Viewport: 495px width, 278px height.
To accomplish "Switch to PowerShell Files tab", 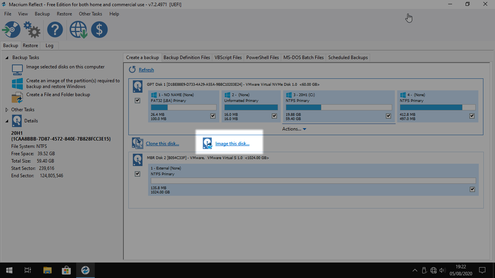I will point(263,58).
